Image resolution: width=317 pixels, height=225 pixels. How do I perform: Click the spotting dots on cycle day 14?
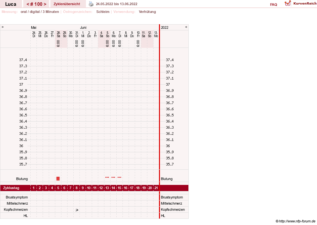coord(113,177)
